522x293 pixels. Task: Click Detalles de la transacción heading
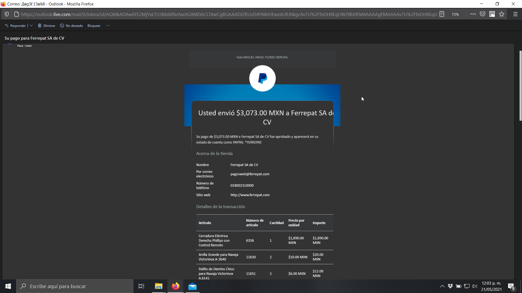(220, 207)
